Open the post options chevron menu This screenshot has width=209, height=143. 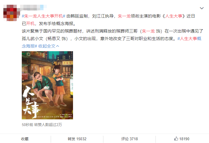[202, 8]
